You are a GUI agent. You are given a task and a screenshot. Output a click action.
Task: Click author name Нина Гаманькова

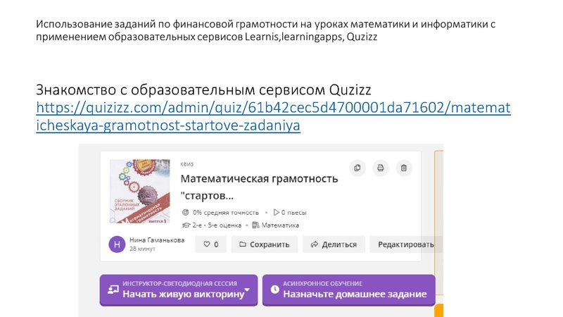point(157,240)
